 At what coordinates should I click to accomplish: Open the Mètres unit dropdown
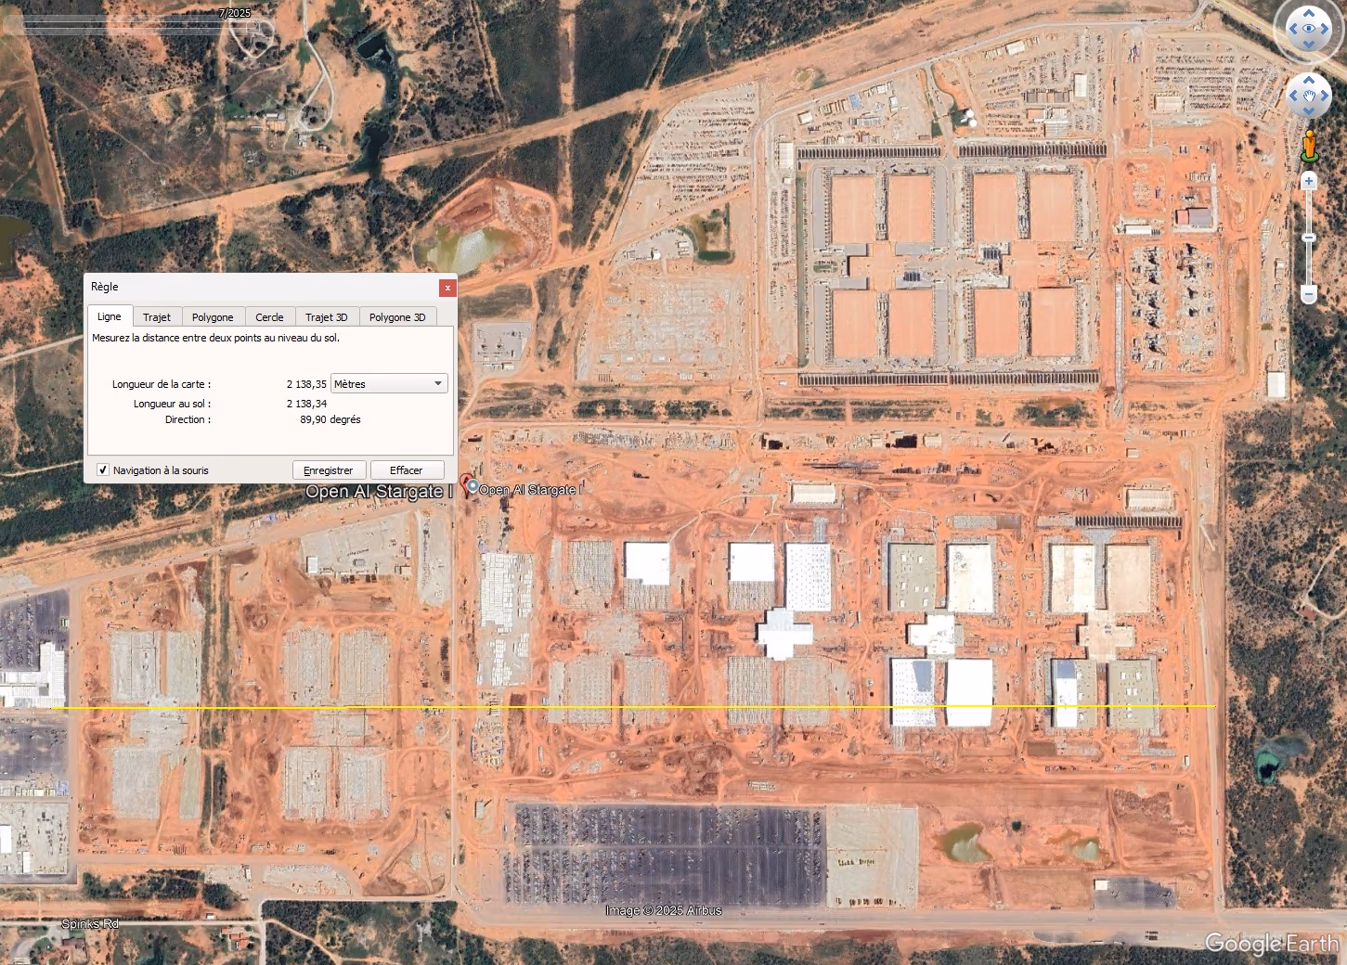point(389,384)
